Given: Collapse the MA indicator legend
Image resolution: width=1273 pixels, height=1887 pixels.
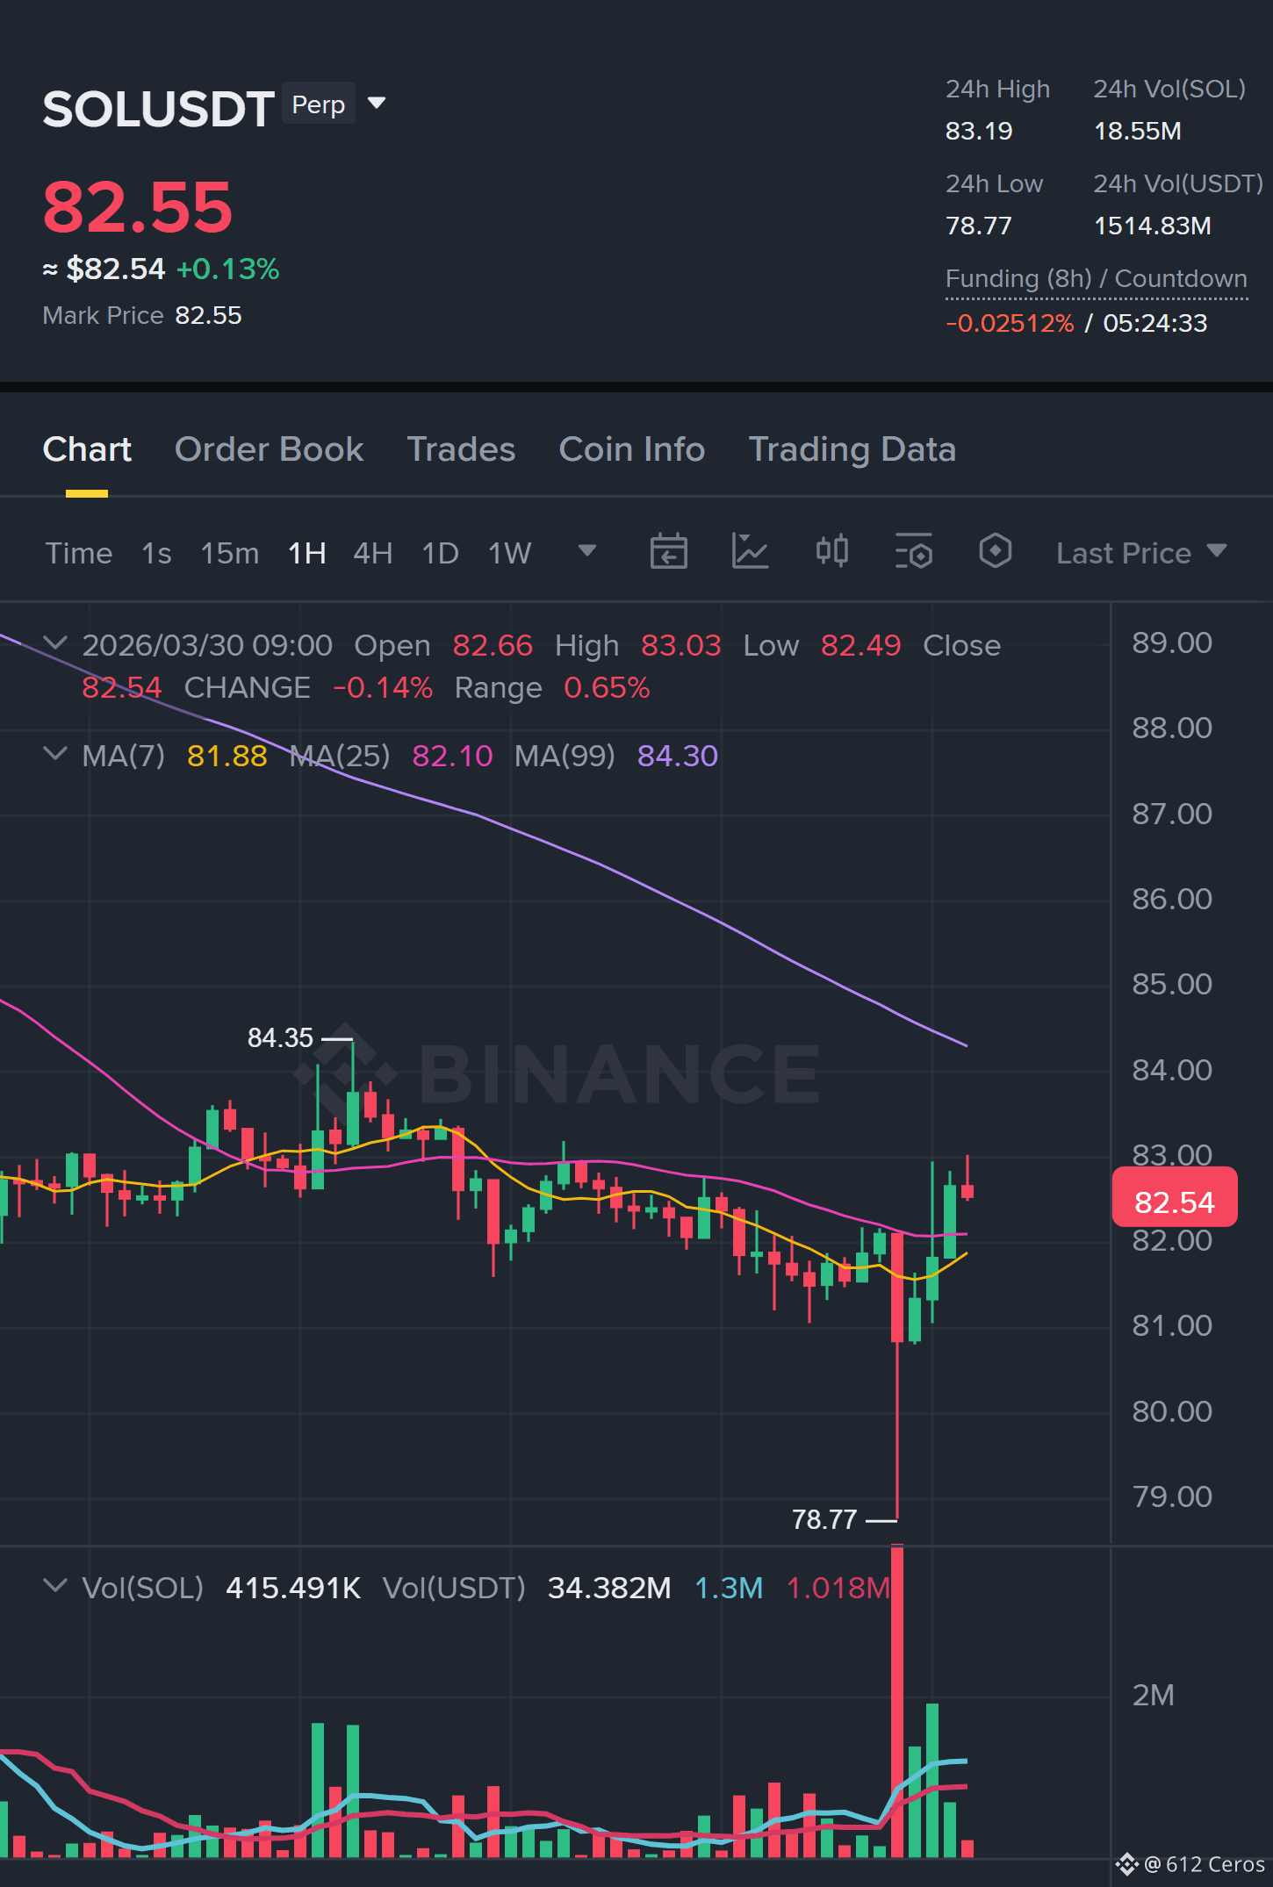Looking at the screenshot, I should click(54, 754).
